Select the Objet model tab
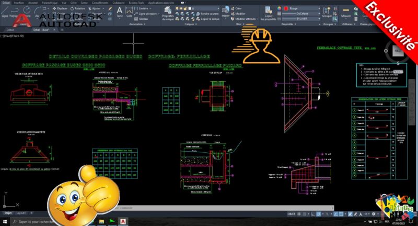 (8, 213)
